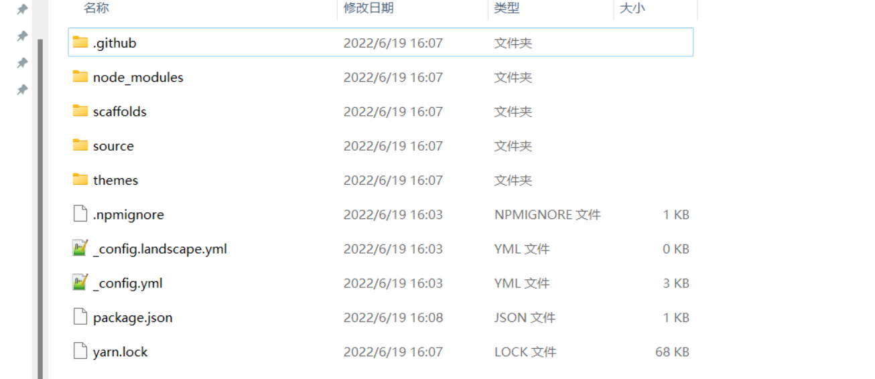
Task: Select the package.json file icon
Action: tap(80, 317)
